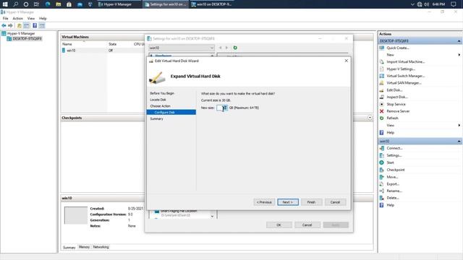Click the Help icon in Hyper-V toolbar

(x=35, y=26)
